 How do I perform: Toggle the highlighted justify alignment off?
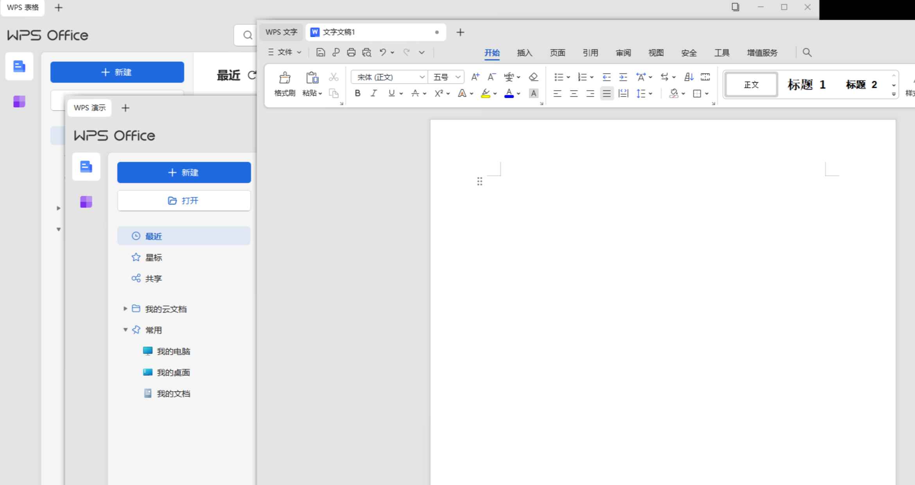pos(606,93)
